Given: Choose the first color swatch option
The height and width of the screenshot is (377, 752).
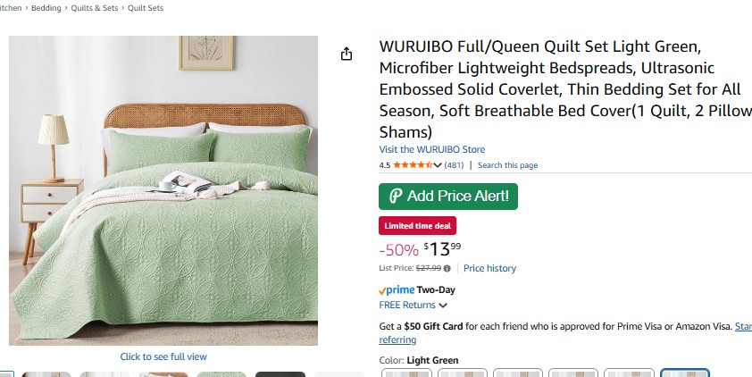Looking at the screenshot, I should coord(407,373).
